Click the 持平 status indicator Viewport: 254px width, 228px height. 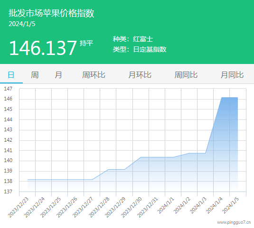pos(86,43)
